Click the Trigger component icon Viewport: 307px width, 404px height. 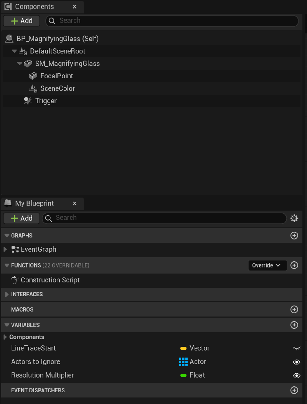28,101
